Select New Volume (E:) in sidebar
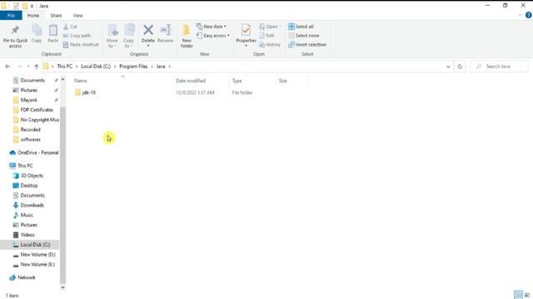Viewport: 533px width, 299px height. 37,264
